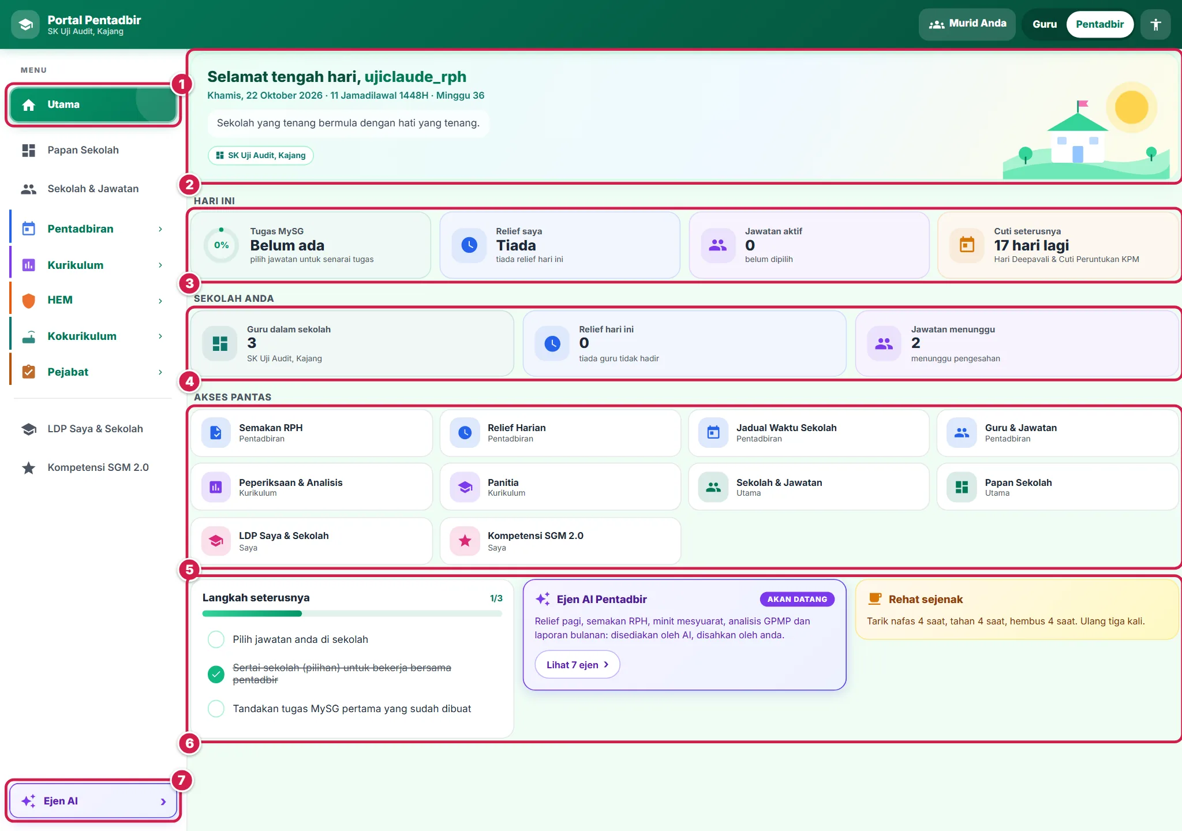Tick the 'Pilih jawatan anda di sekolah' circle
The width and height of the screenshot is (1182, 831).
pos(216,639)
